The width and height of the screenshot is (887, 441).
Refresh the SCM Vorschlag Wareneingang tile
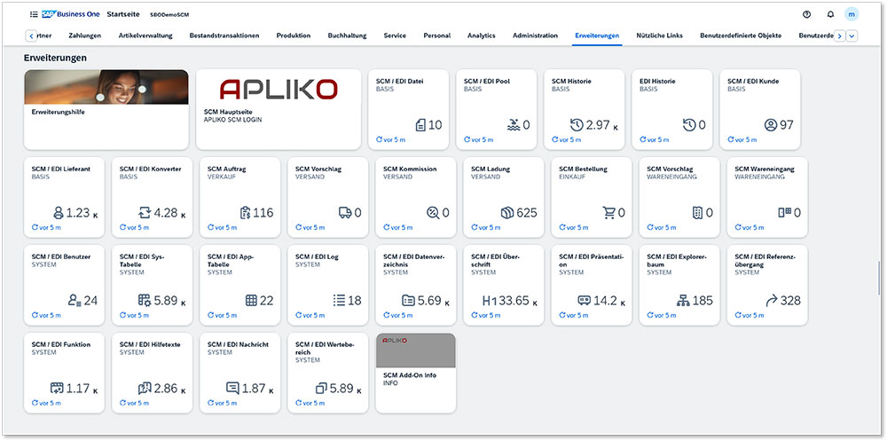click(663, 227)
